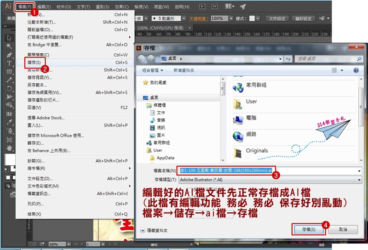368x250 pixels.
Task: Open the style dropdown arrow
Action: [258, 18]
